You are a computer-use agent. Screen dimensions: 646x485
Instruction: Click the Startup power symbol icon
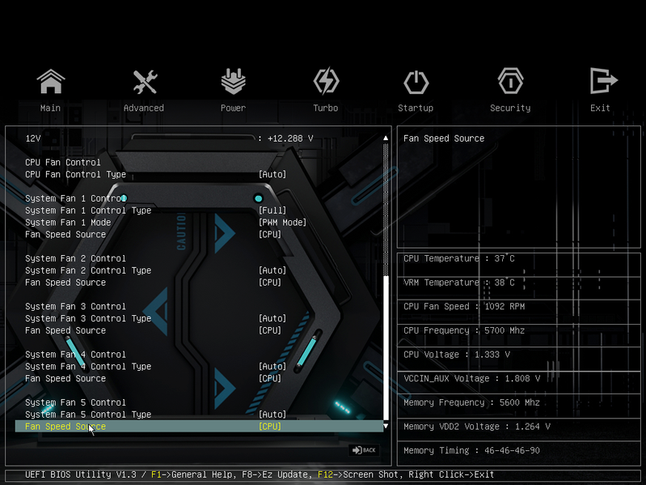(x=416, y=82)
